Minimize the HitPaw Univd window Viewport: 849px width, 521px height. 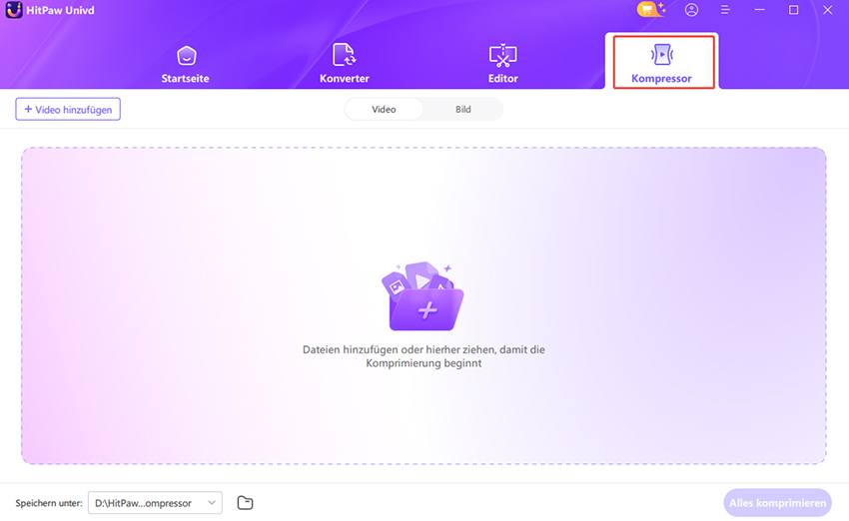point(760,10)
